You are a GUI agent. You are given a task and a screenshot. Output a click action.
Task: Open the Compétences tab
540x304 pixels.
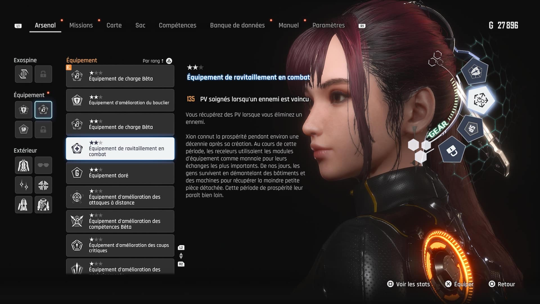(177, 25)
